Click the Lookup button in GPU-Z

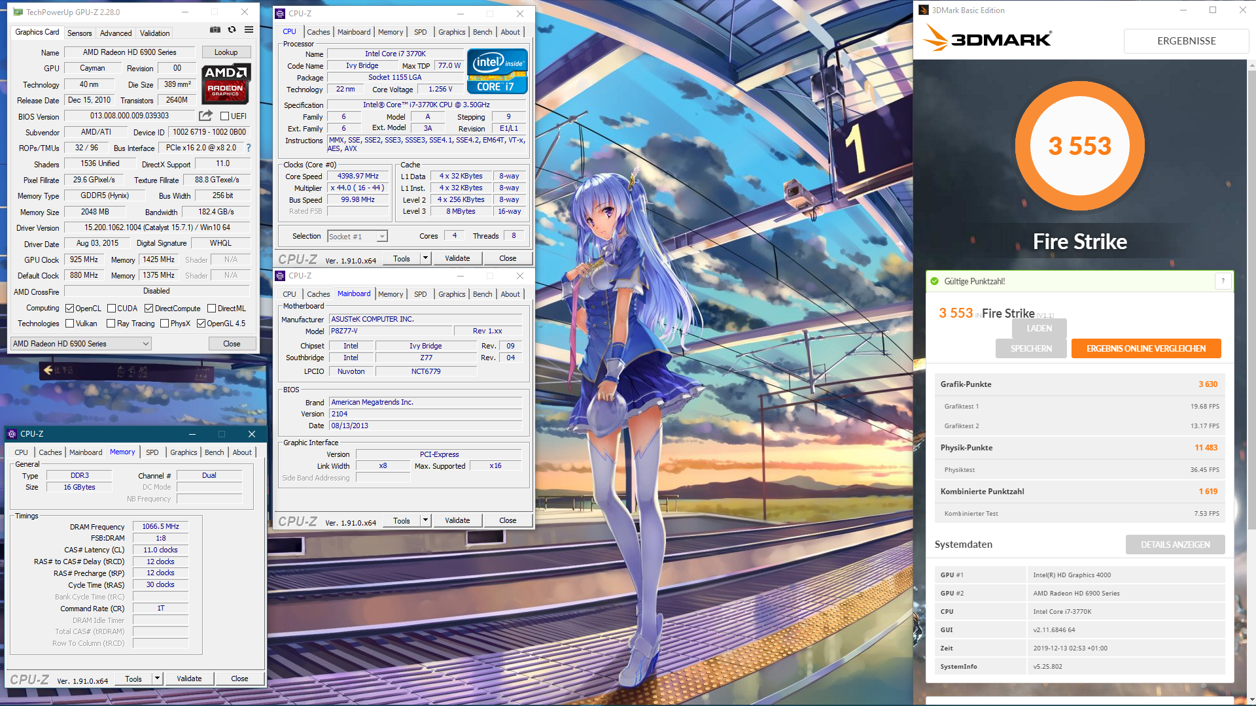coord(226,52)
